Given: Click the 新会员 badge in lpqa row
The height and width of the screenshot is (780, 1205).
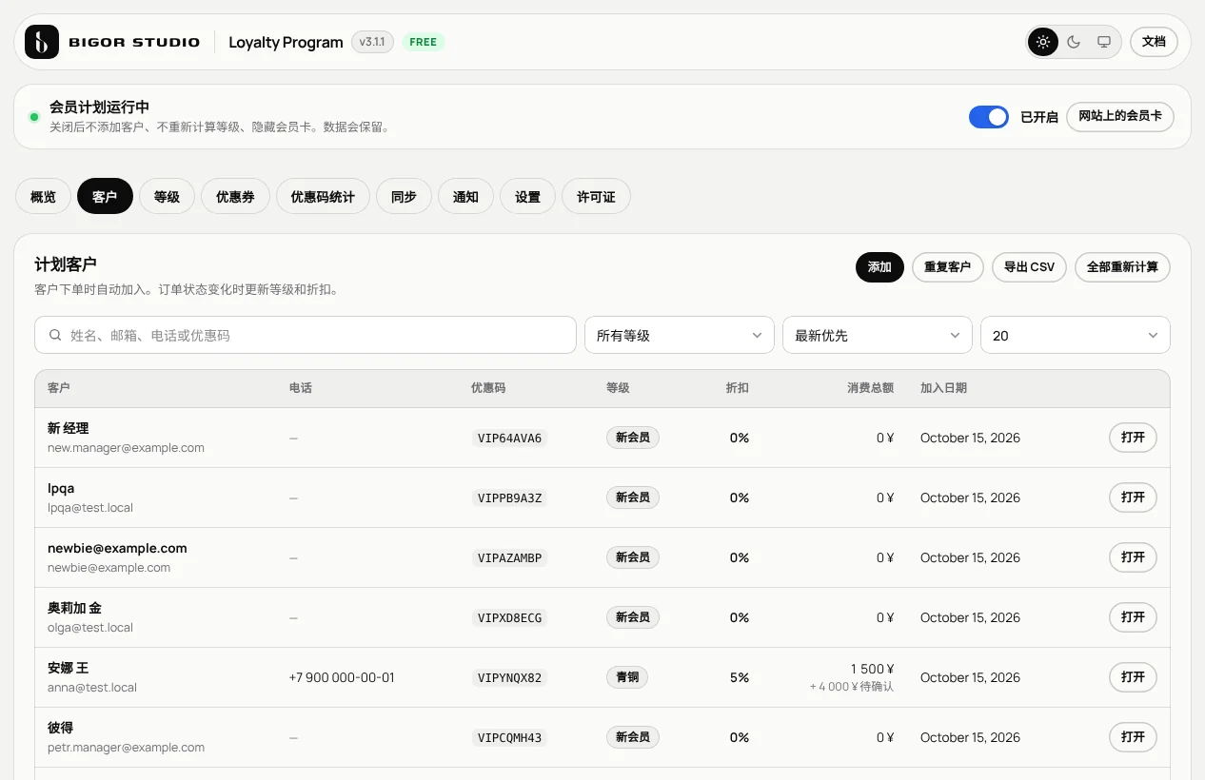Looking at the screenshot, I should click(x=633, y=497).
